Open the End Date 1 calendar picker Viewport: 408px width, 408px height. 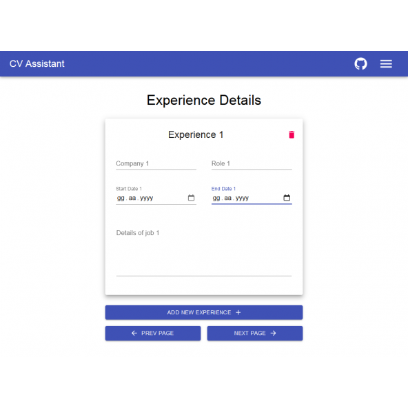coord(287,198)
